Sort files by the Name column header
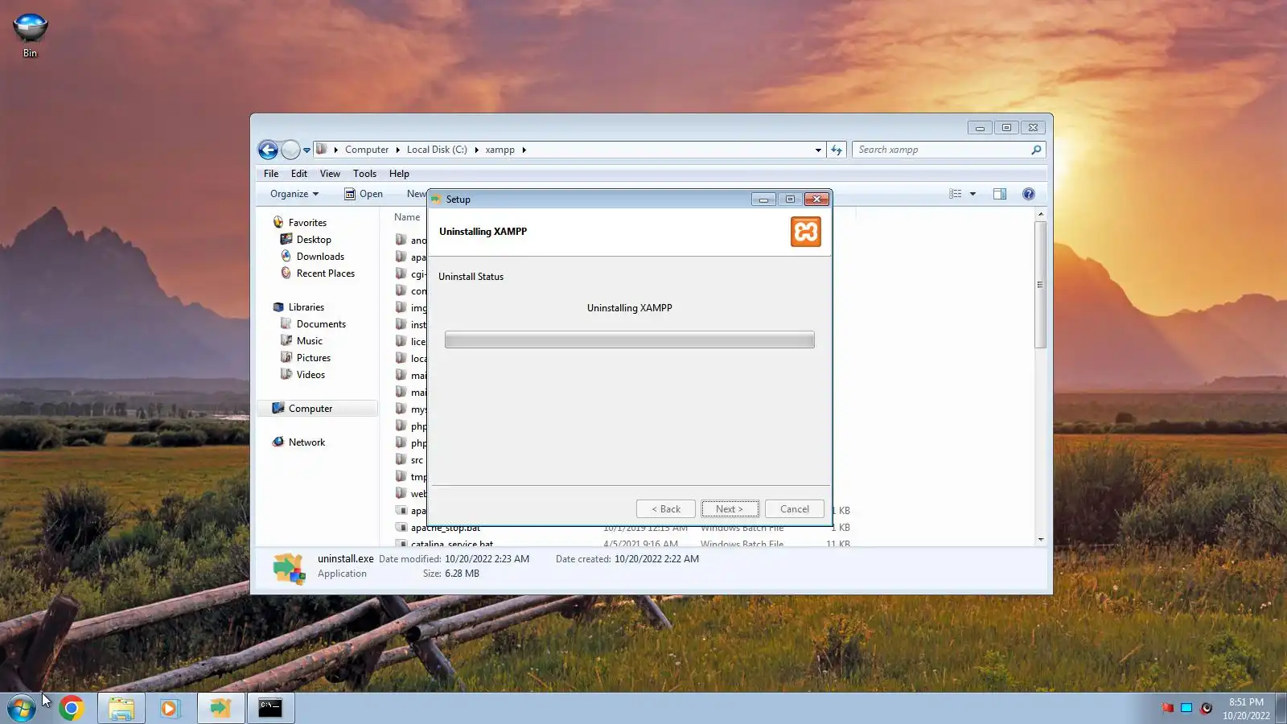The height and width of the screenshot is (724, 1287). (x=407, y=217)
